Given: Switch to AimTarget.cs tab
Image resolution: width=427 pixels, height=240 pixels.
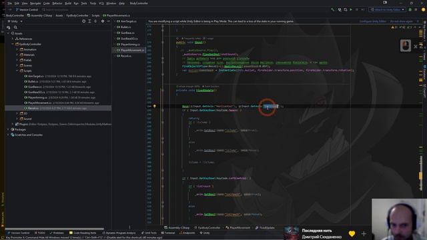Looking at the screenshot, I should tap(129, 21).
